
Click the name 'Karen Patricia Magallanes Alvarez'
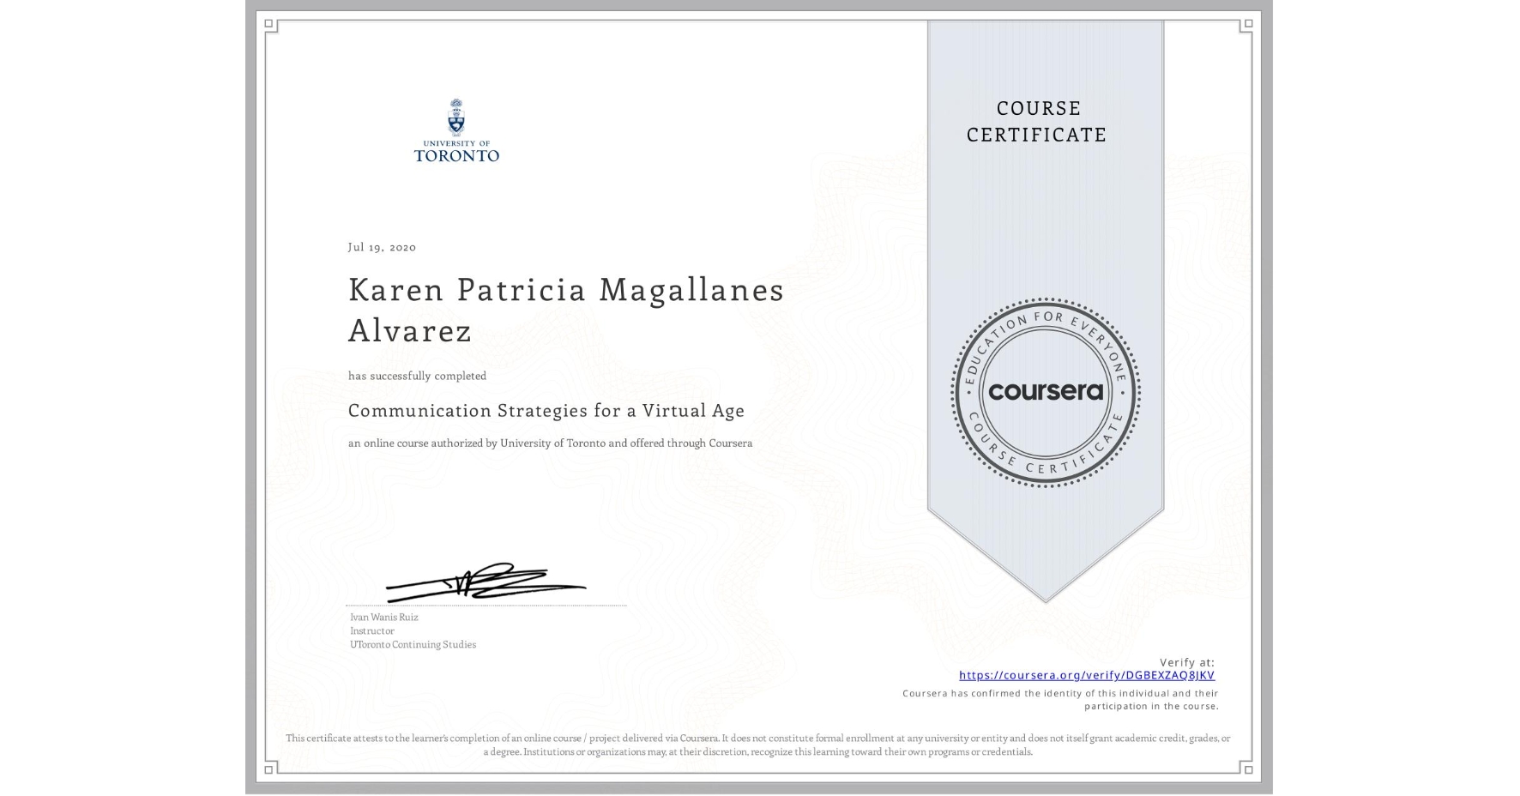[566, 310]
